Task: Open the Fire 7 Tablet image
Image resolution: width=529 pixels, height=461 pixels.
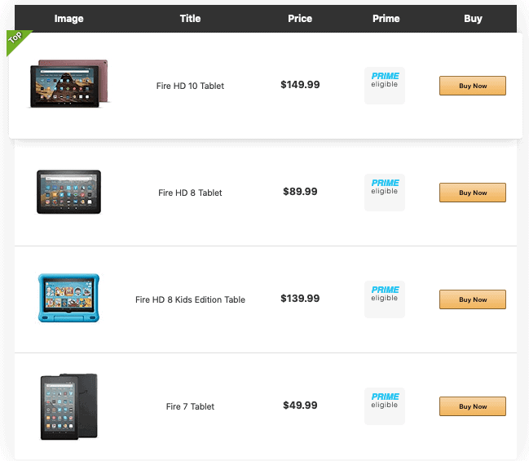Action: point(68,406)
